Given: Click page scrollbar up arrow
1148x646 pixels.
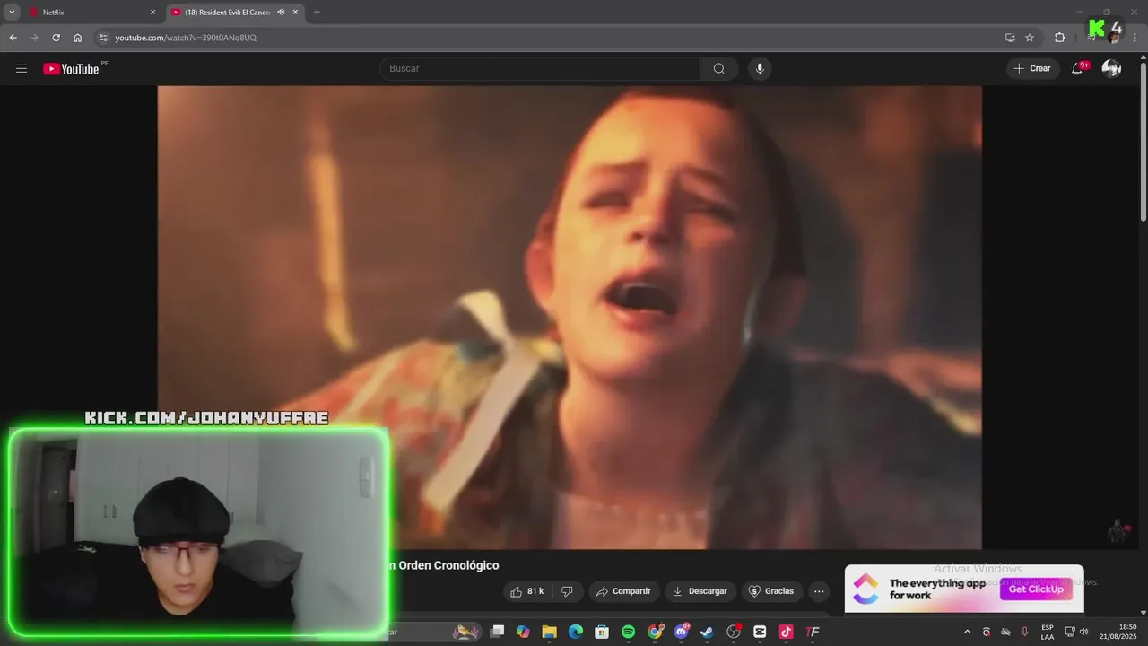Looking at the screenshot, I should coord(1143,58).
